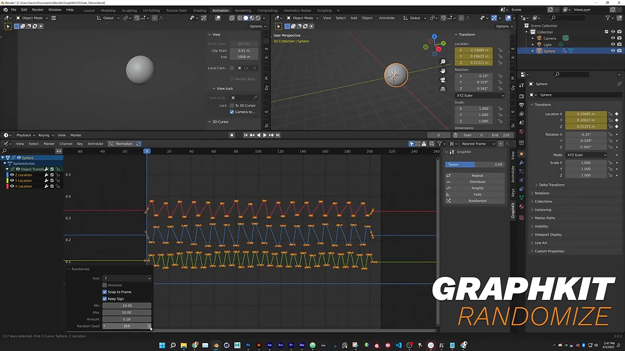625x351 pixels.
Task: Open the Channel menu in graph editor
Action: [65, 144]
